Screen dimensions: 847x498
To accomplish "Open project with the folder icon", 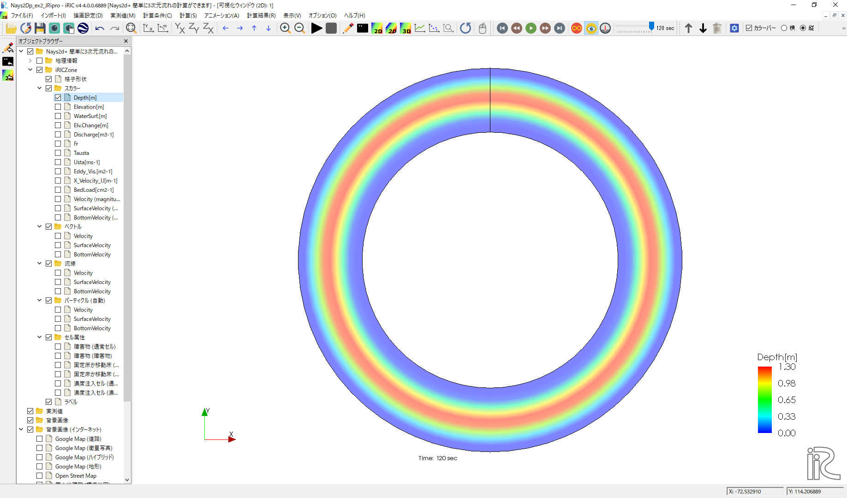I will click(x=11, y=28).
